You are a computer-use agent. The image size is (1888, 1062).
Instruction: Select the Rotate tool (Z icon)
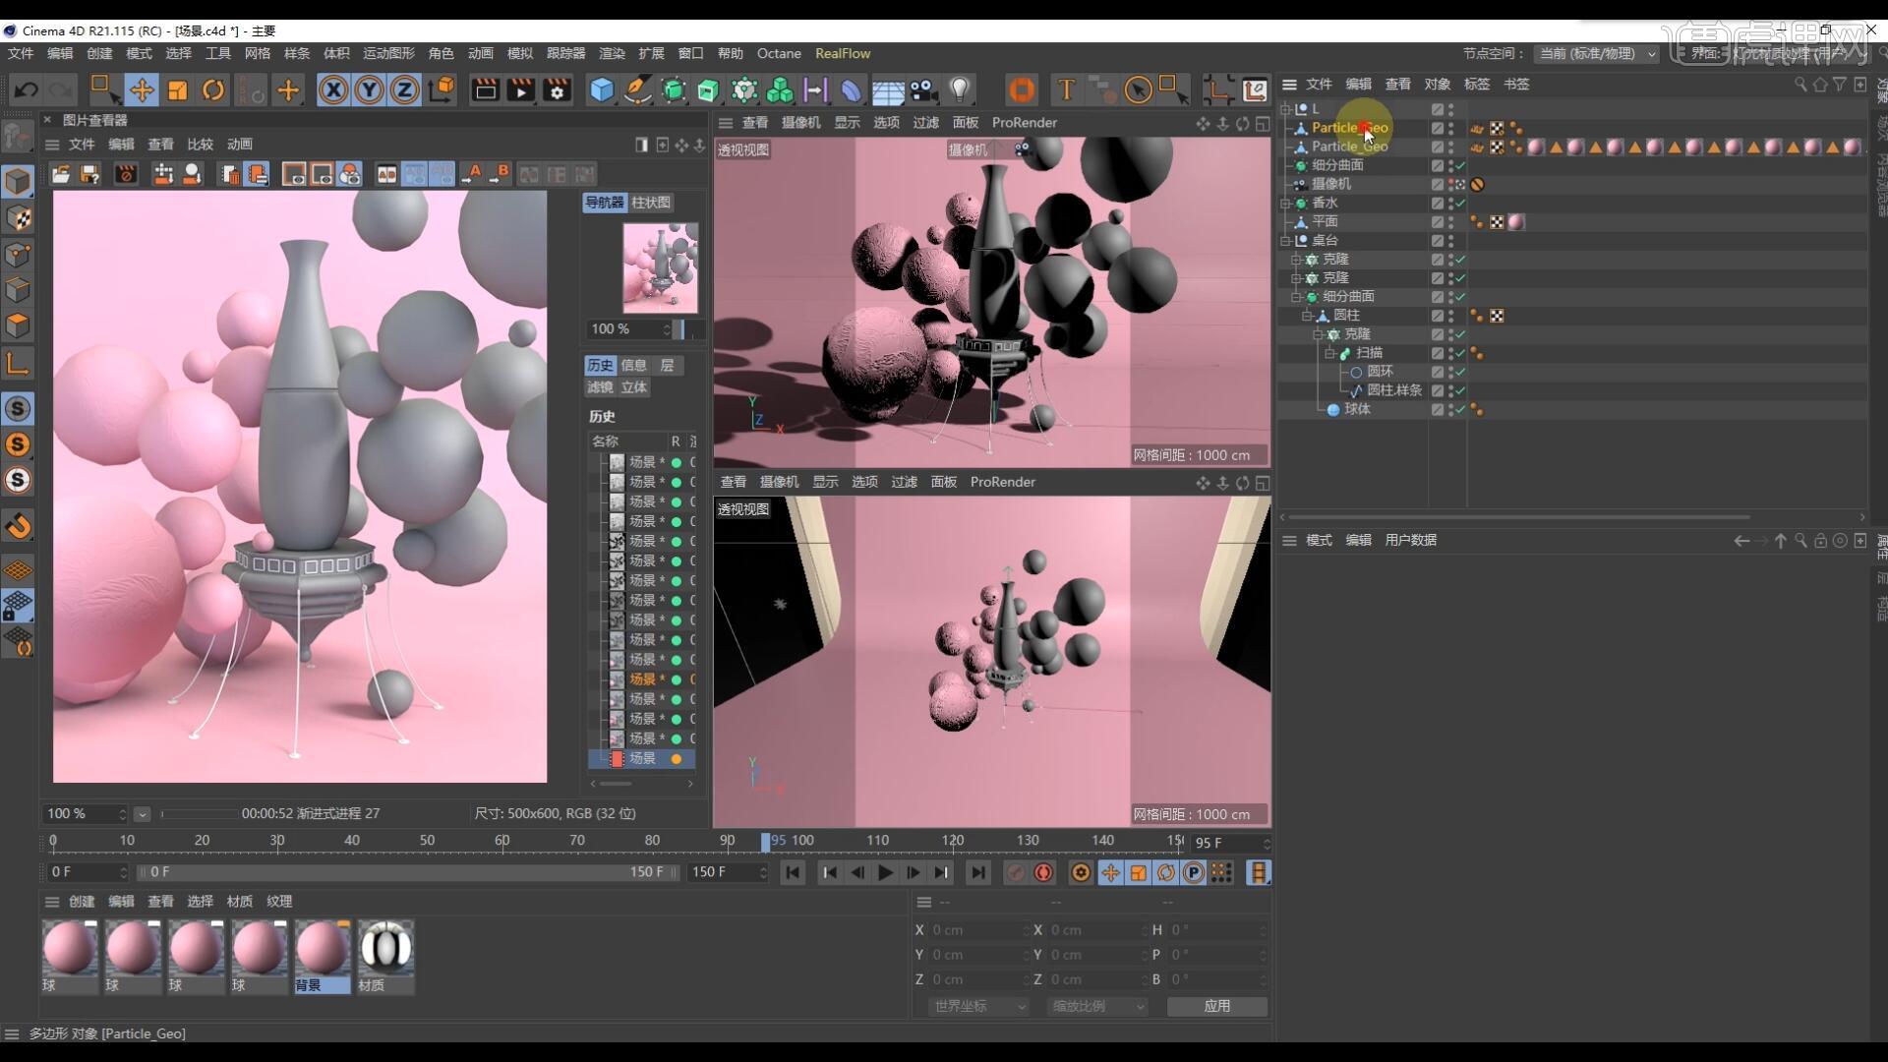[x=404, y=89]
